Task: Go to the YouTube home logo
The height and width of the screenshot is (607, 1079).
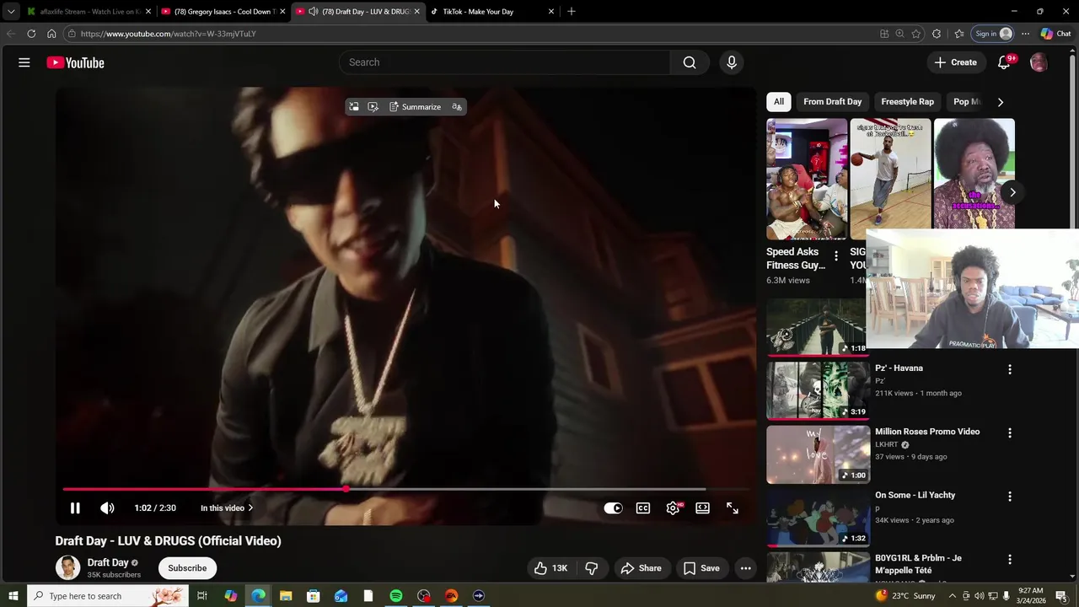Action: (x=75, y=62)
